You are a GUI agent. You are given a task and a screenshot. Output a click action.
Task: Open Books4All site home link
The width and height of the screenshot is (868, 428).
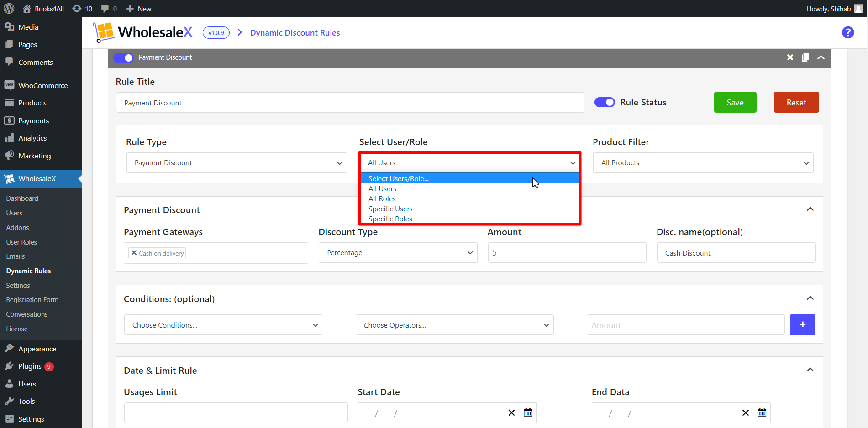(x=43, y=9)
